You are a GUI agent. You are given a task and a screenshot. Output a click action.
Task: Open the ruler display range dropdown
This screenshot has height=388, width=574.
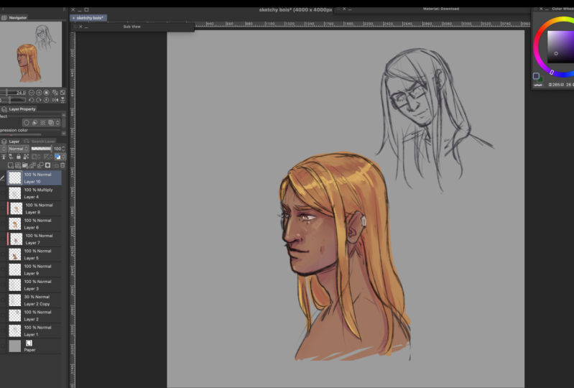pyautogui.click(x=49, y=157)
